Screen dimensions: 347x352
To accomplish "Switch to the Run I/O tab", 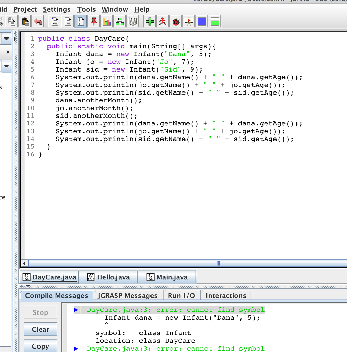I will [181, 295].
